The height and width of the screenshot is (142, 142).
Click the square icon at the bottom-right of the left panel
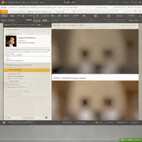[46, 117]
